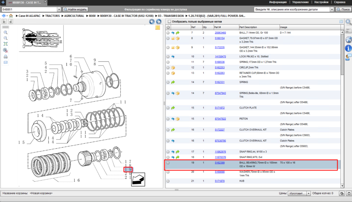352x202 pixels.
Task: Switch to the MXM130 - CASE IH T... tab
Action: click(x=26, y=2)
